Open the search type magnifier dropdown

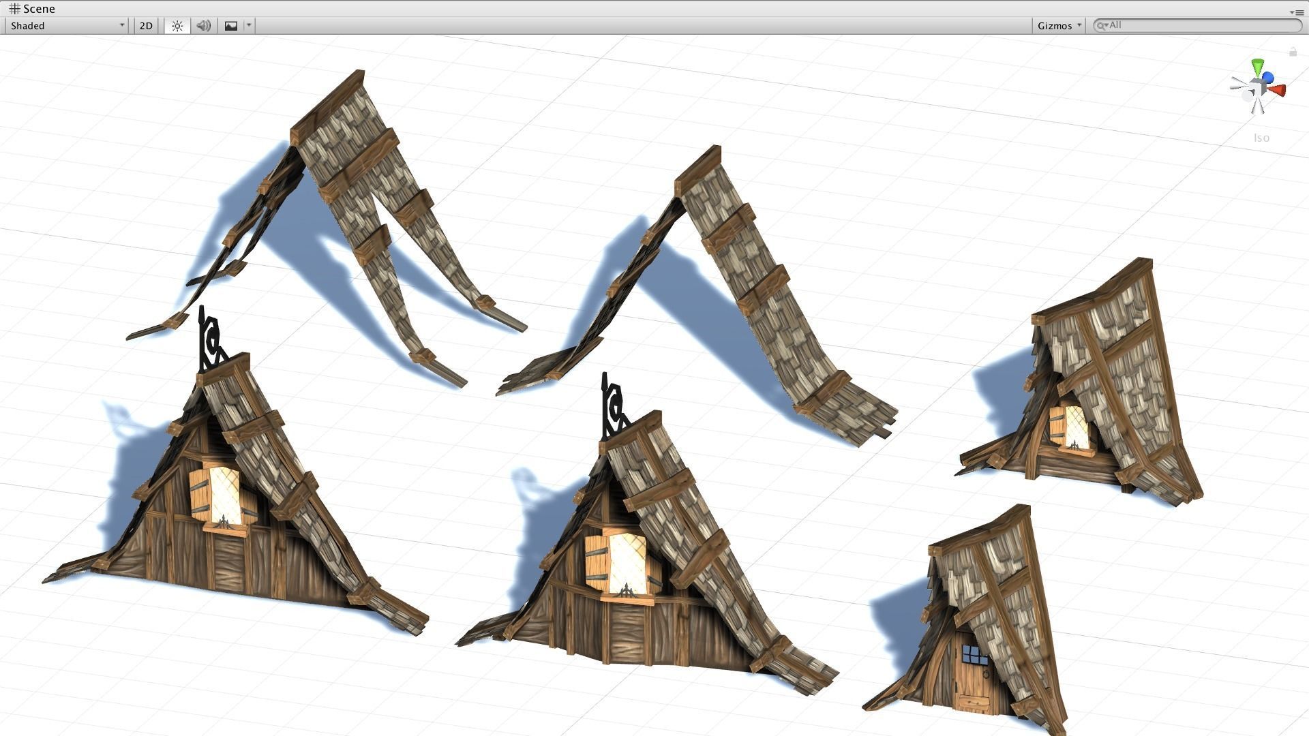[1102, 25]
